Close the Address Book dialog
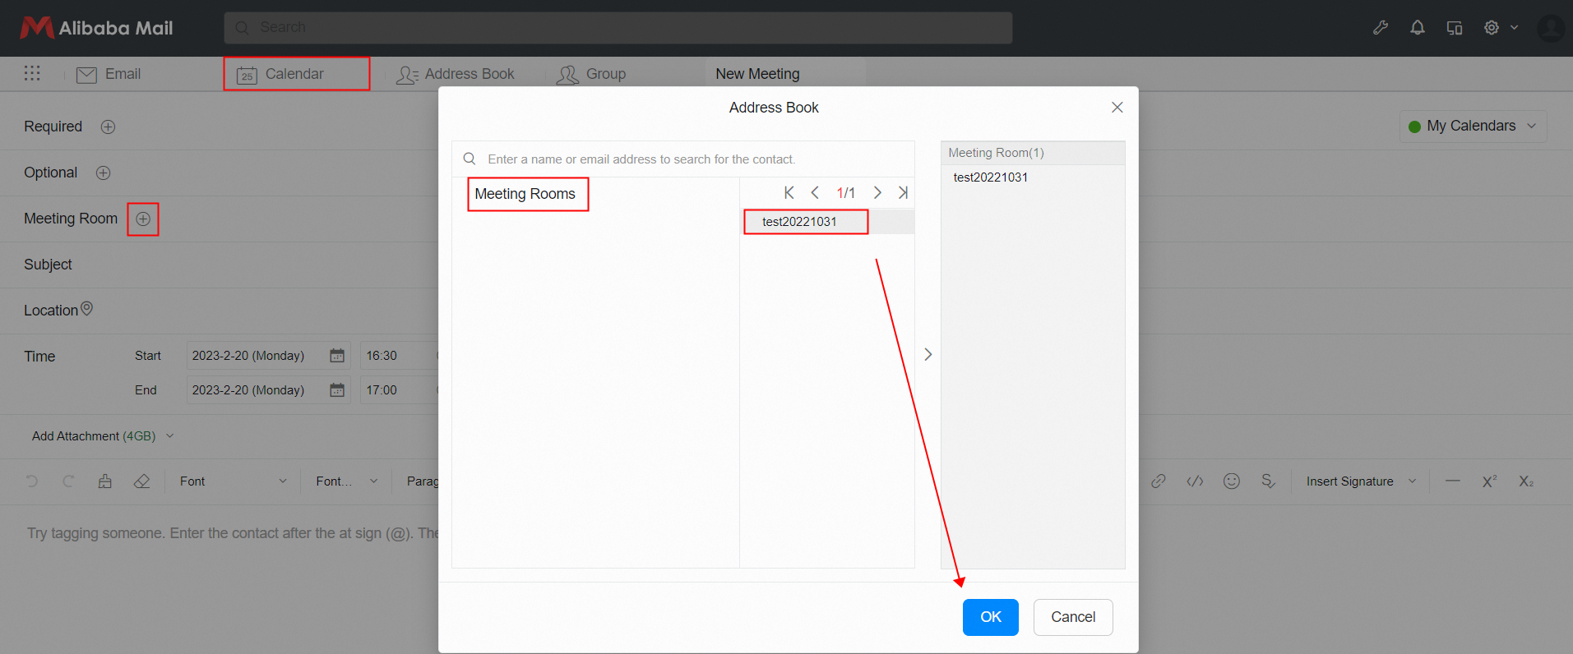Viewport: 1573px width, 654px height. tap(1117, 108)
